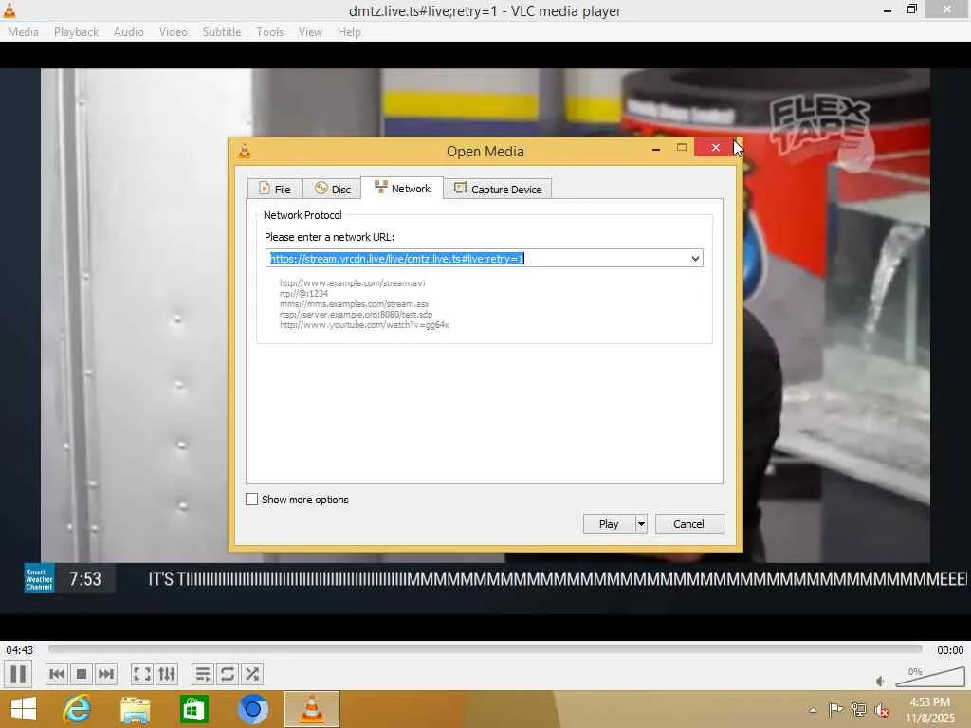
Task: Click elapsed time 04:43 label
Action: point(19,650)
